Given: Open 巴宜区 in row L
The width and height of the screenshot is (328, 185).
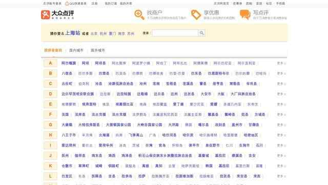Looking at the screenshot, I should 67,176.
